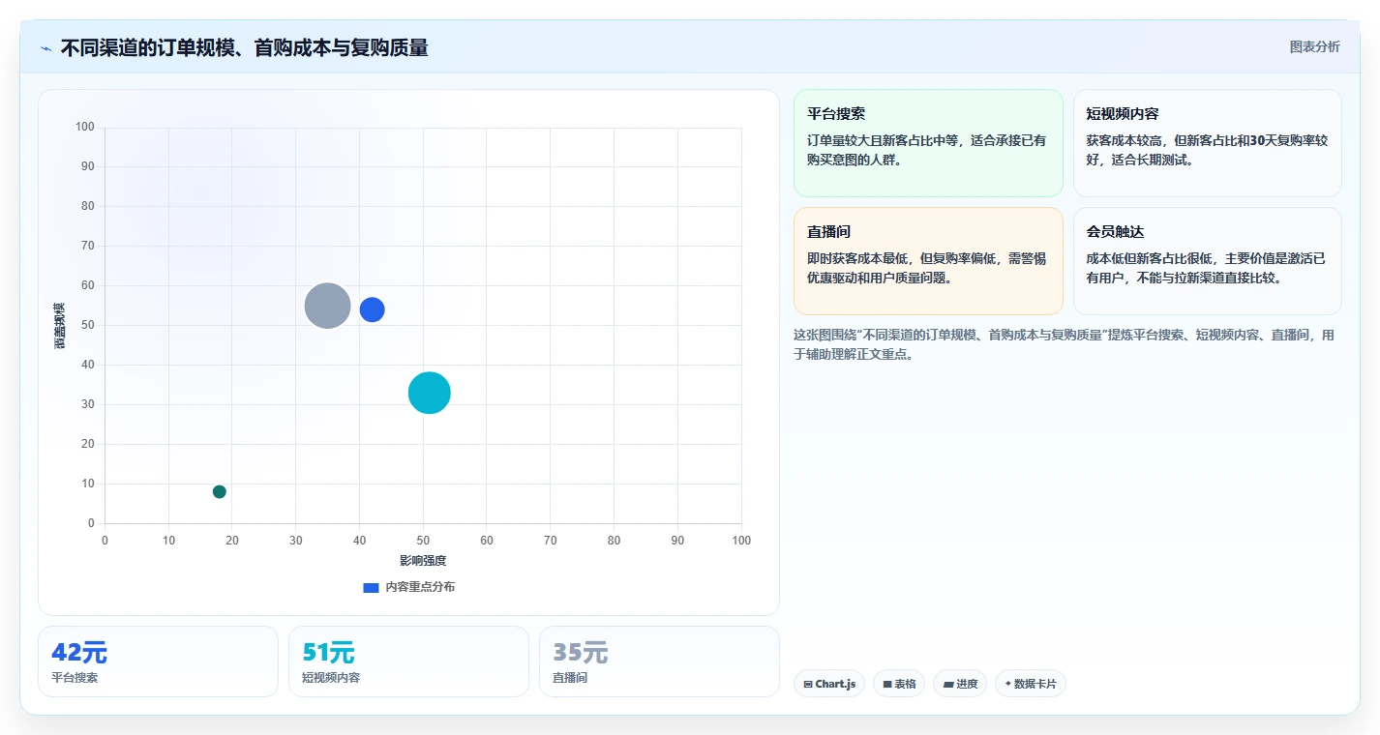Open the 会员触达 insight card
Screen dimensions: 1380x735
pos(1208,261)
